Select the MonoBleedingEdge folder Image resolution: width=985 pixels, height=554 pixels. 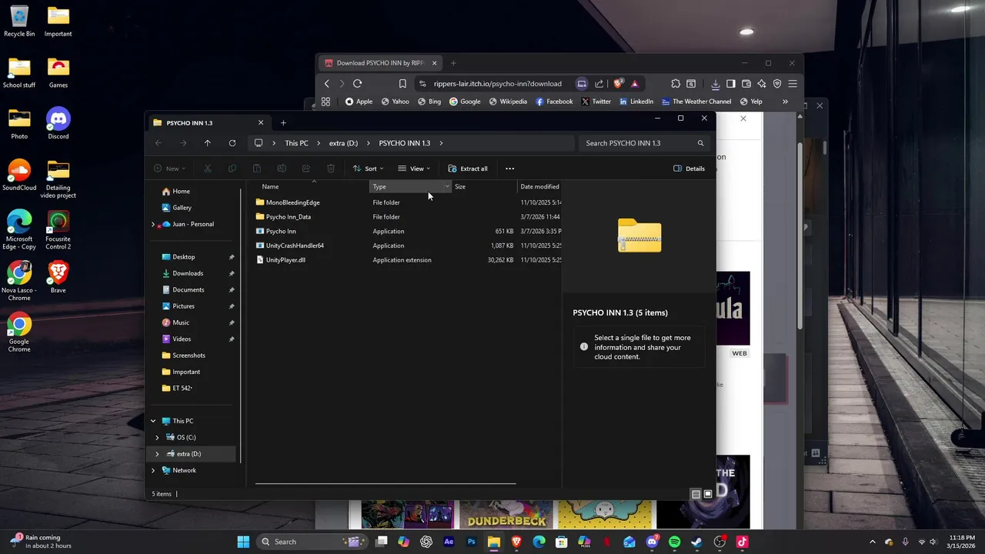coord(292,202)
